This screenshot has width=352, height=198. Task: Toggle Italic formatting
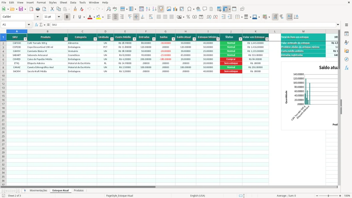(74, 17)
